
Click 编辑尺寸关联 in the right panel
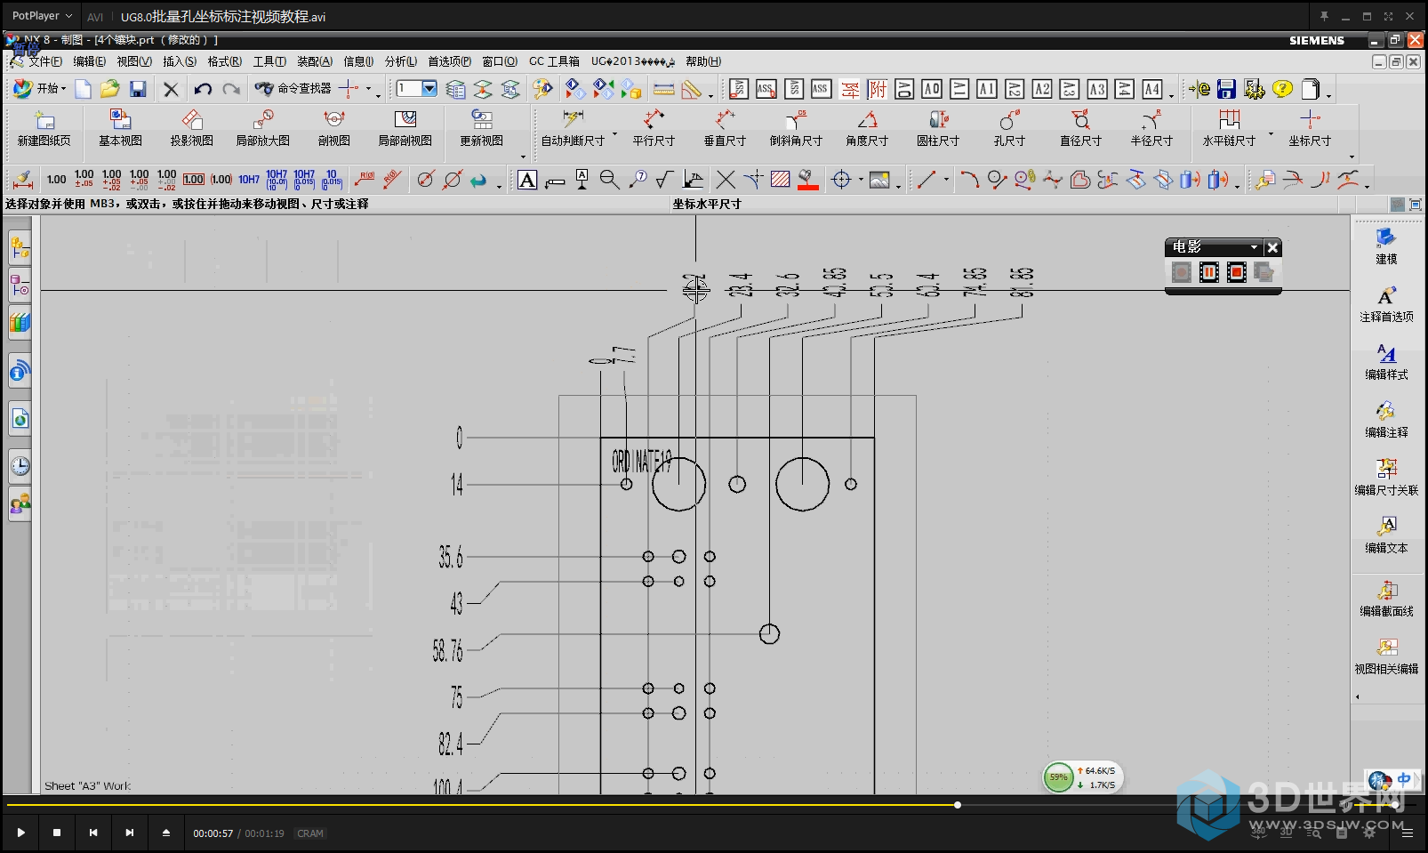1386,478
